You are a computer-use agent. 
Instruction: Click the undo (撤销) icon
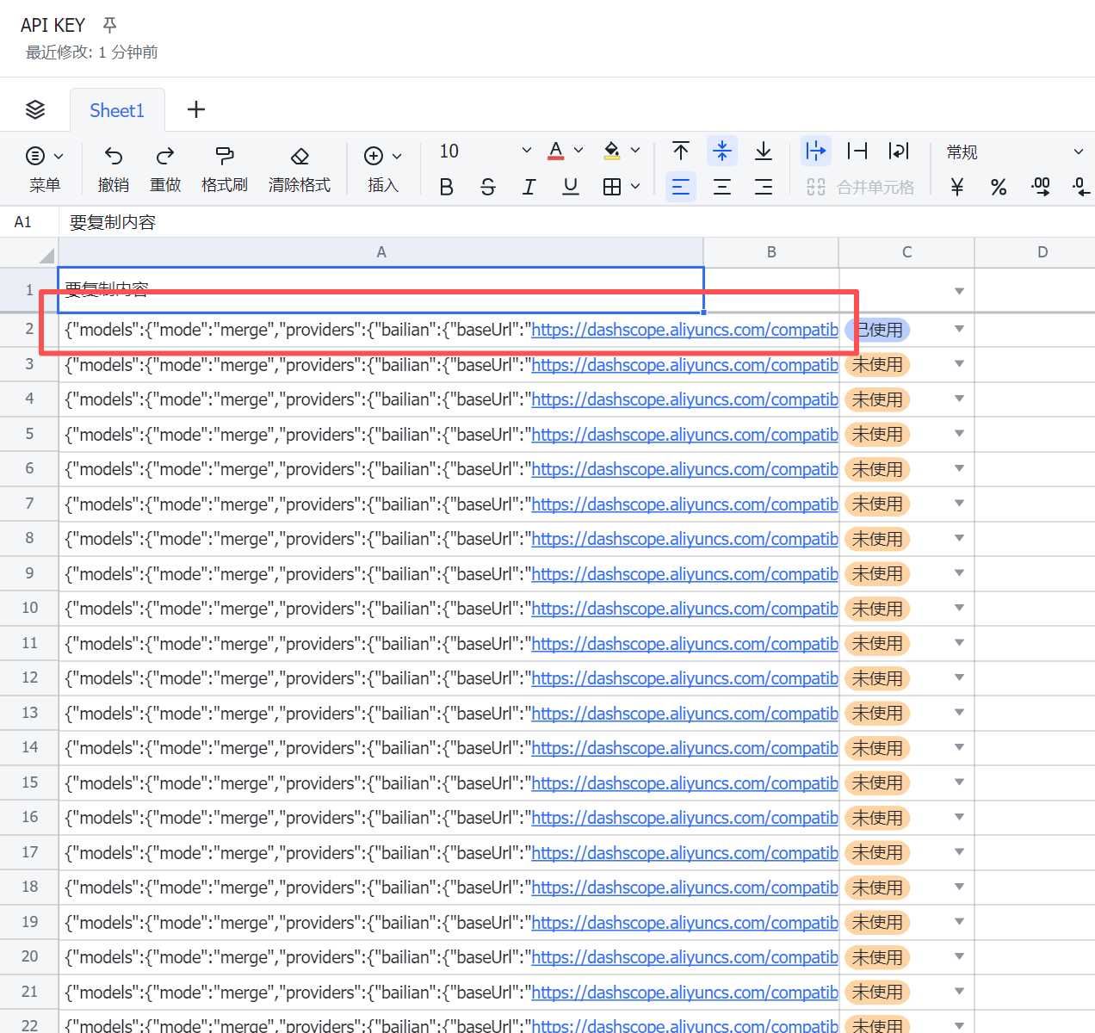click(114, 156)
